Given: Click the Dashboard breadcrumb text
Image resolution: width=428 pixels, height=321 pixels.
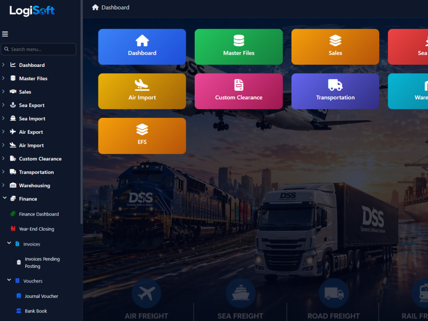Looking at the screenshot, I should coord(115,7).
